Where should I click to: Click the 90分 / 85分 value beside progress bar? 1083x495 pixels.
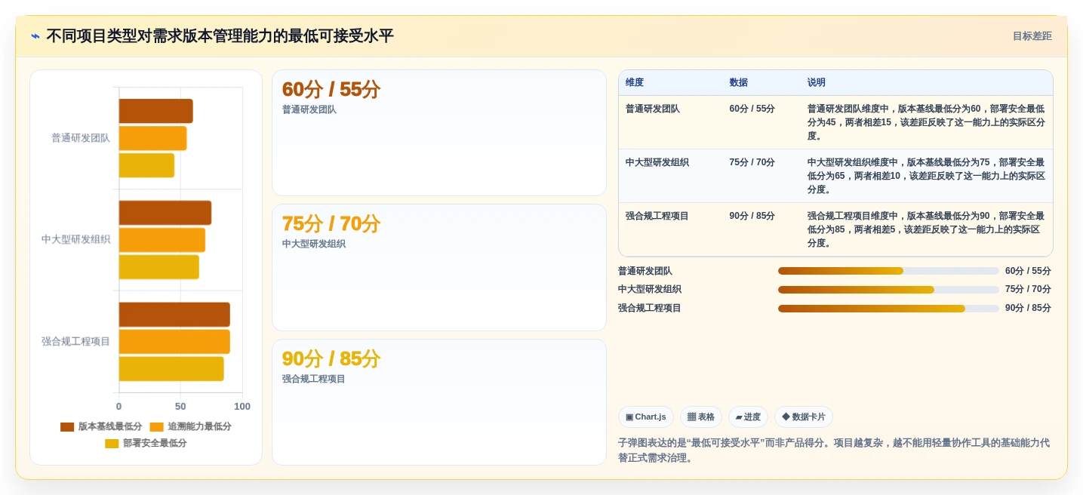[x=1028, y=309]
